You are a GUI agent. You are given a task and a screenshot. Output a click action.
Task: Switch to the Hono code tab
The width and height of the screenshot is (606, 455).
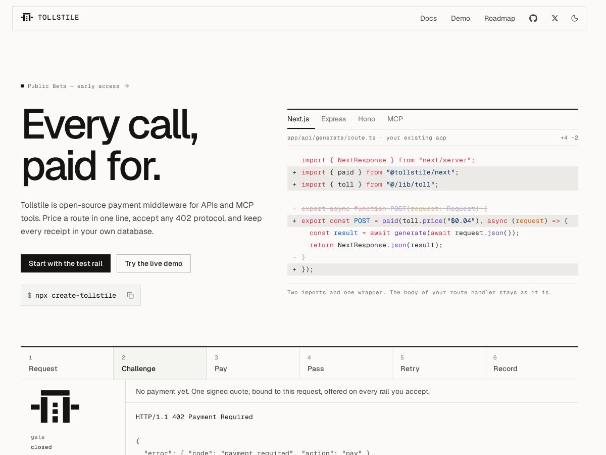[367, 119]
